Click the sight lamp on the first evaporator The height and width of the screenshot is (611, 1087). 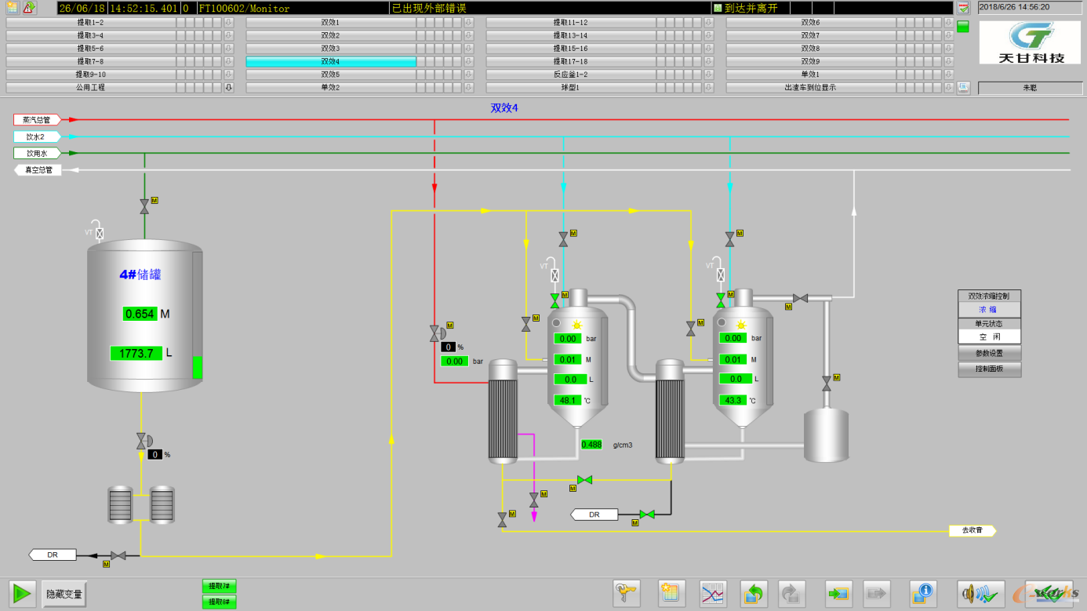(x=577, y=325)
